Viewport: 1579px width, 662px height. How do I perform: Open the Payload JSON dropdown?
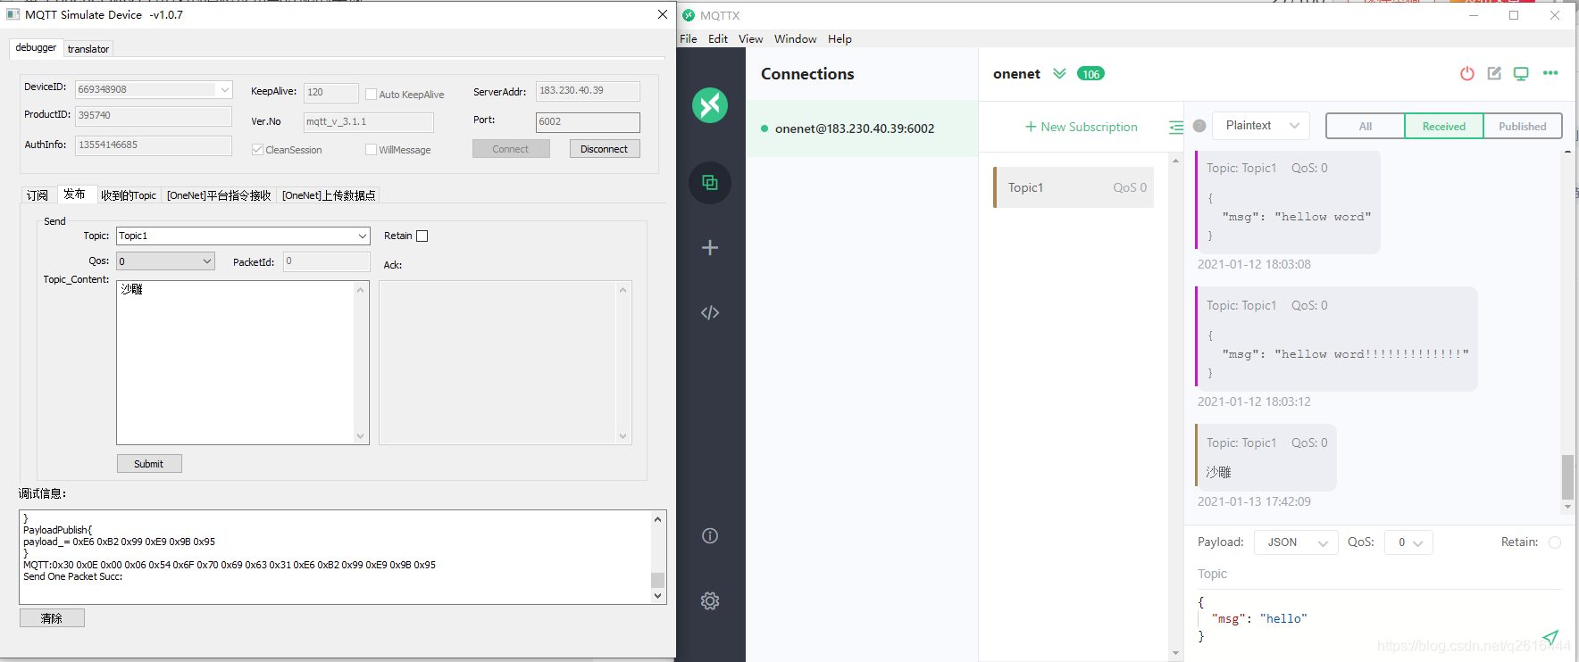point(1296,542)
